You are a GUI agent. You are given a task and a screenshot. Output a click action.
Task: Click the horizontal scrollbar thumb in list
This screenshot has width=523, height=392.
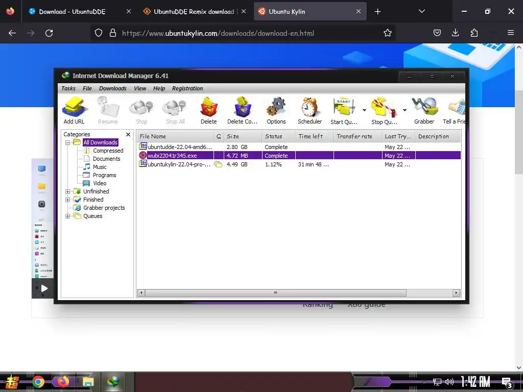(x=275, y=292)
